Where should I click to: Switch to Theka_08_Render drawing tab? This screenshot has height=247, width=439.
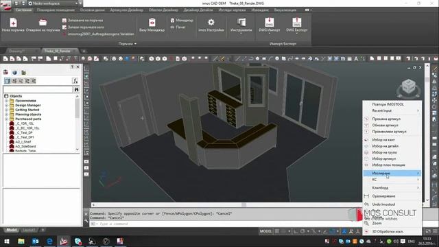point(58,51)
